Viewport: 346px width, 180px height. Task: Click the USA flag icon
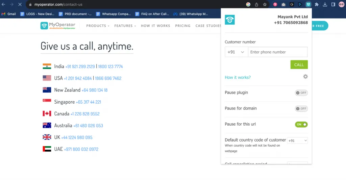click(47, 78)
